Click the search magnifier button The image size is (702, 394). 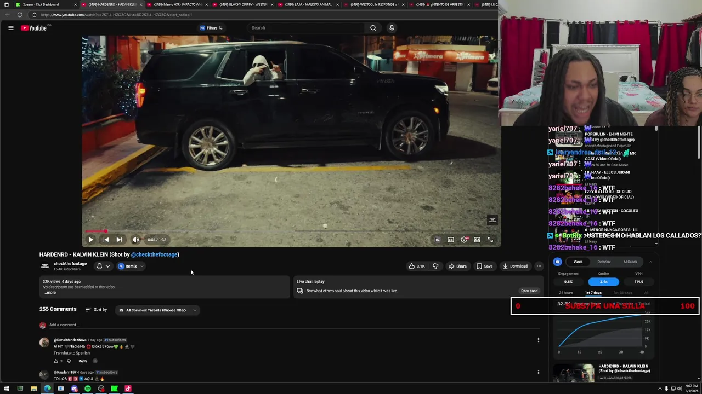pos(373,28)
